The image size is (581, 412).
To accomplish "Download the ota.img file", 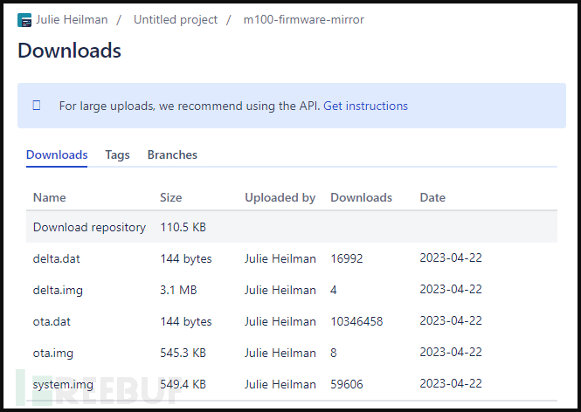I will click(52, 353).
